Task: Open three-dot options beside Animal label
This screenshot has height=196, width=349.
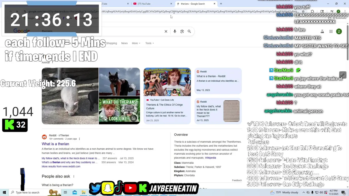Action: point(53,62)
